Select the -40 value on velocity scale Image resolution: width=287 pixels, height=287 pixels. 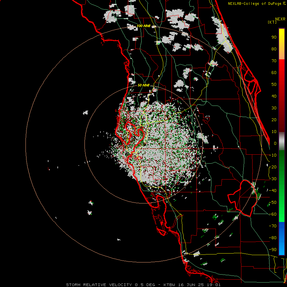tap(273, 191)
